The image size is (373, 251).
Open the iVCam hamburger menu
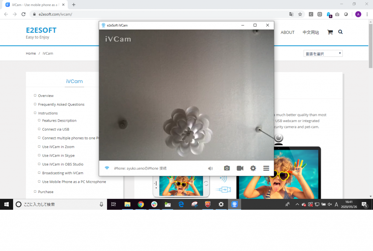point(266,168)
